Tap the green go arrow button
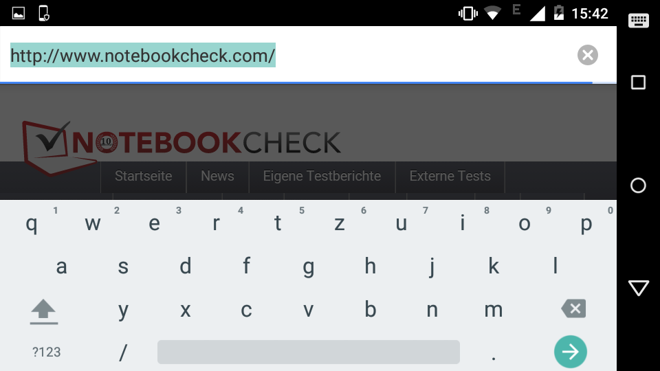Image resolution: width=660 pixels, height=371 pixels. [x=571, y=352]
